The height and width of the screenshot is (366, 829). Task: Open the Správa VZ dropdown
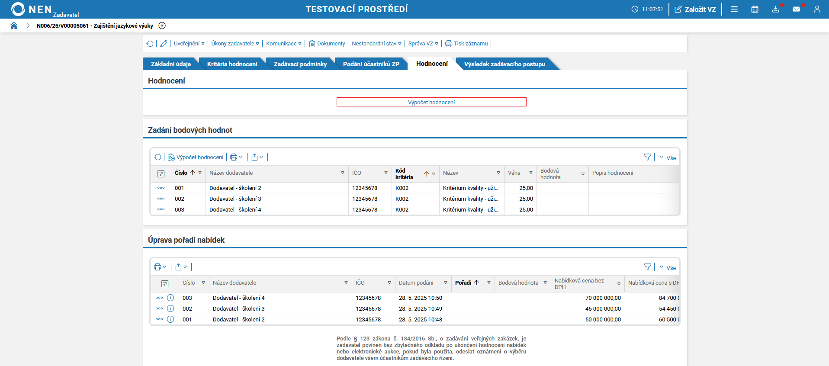(423, 44)
